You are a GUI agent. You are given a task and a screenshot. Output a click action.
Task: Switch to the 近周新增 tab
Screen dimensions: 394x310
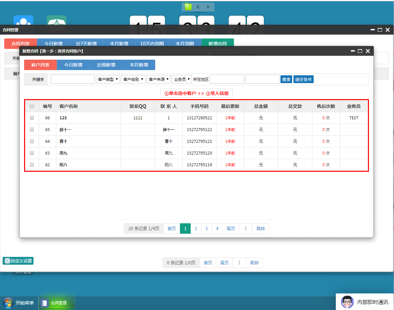click(106, 65)
